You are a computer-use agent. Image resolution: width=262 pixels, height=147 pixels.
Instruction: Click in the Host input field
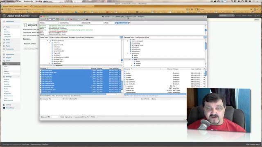[52, 23]
